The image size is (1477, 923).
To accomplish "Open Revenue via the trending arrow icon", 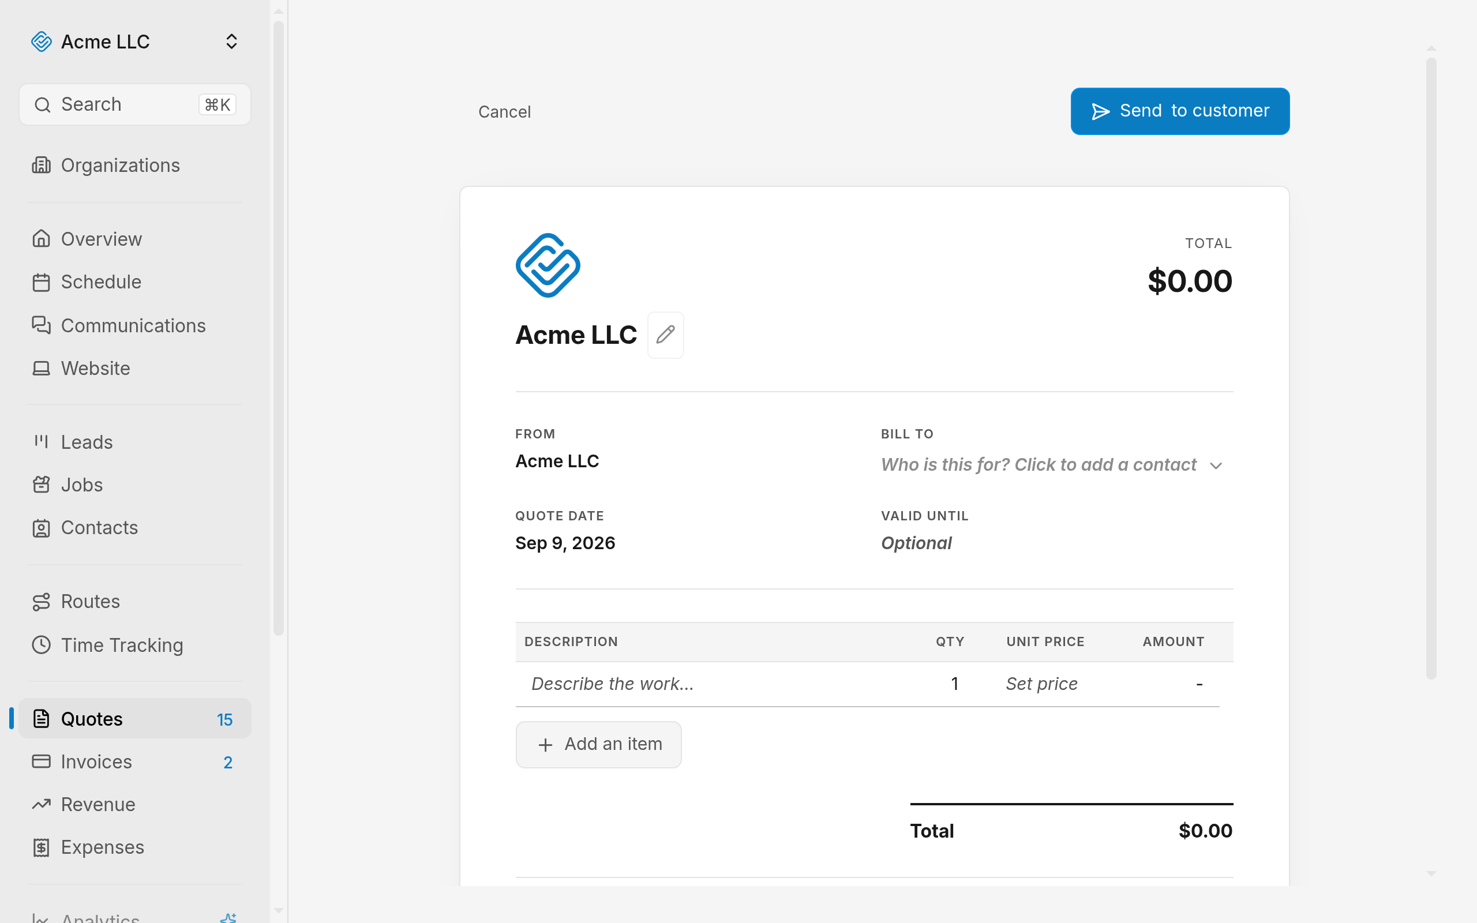I will [x=41, y=804].
